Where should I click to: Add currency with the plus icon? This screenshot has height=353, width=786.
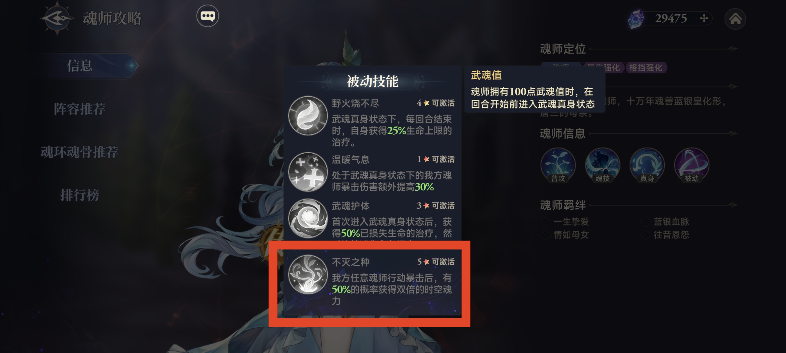click(x=704, y=18)
